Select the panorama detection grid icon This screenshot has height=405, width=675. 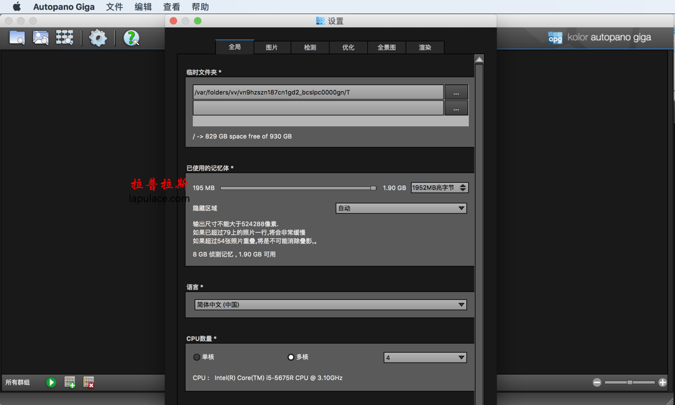point(64,37)
